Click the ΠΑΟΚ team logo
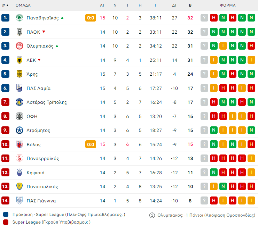Screen dimensions: 258x226 tap(19, 32)
